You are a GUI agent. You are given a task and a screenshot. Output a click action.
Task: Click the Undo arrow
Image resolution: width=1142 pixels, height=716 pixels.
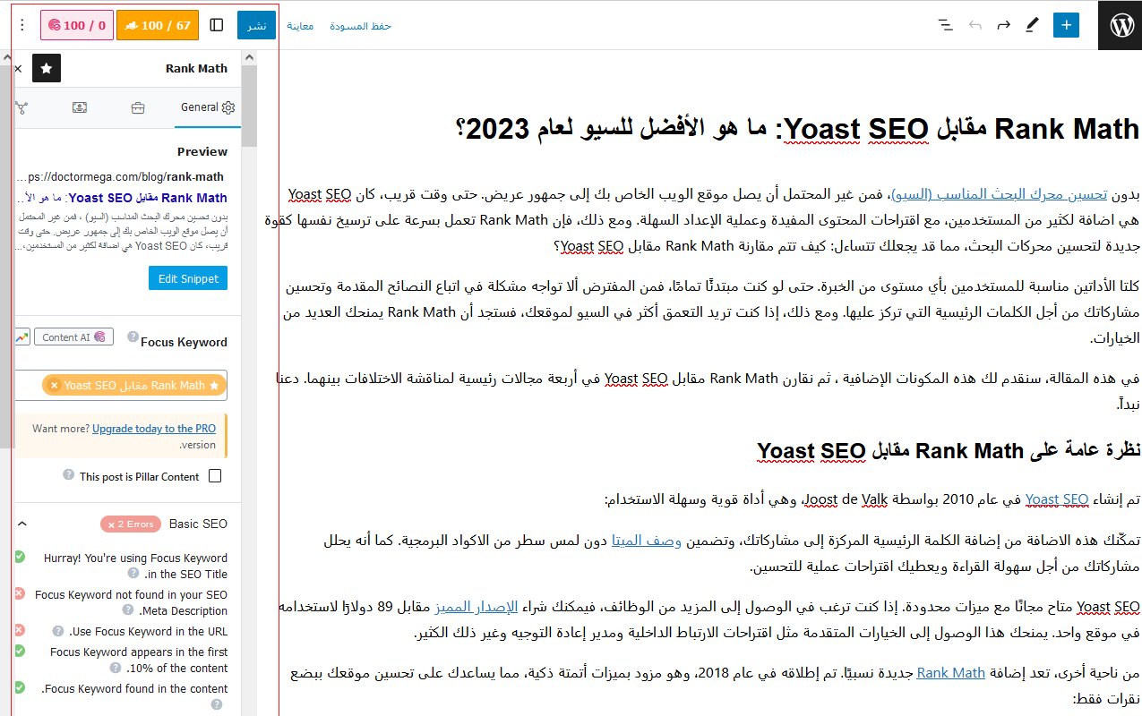point(975,25)
